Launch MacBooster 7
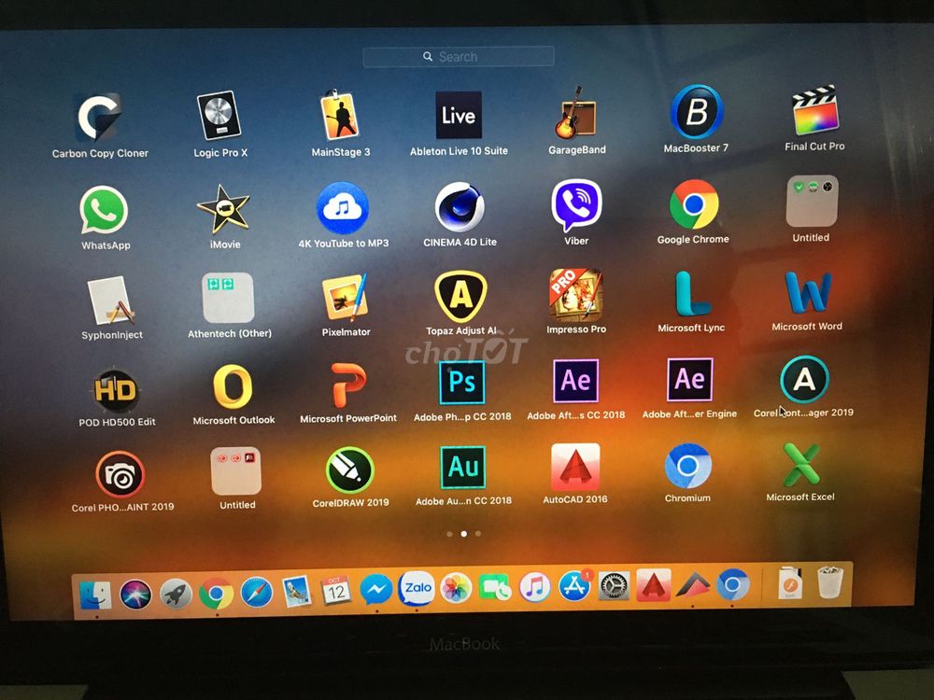The image size is (934, 700). click(x=697, y=111)
